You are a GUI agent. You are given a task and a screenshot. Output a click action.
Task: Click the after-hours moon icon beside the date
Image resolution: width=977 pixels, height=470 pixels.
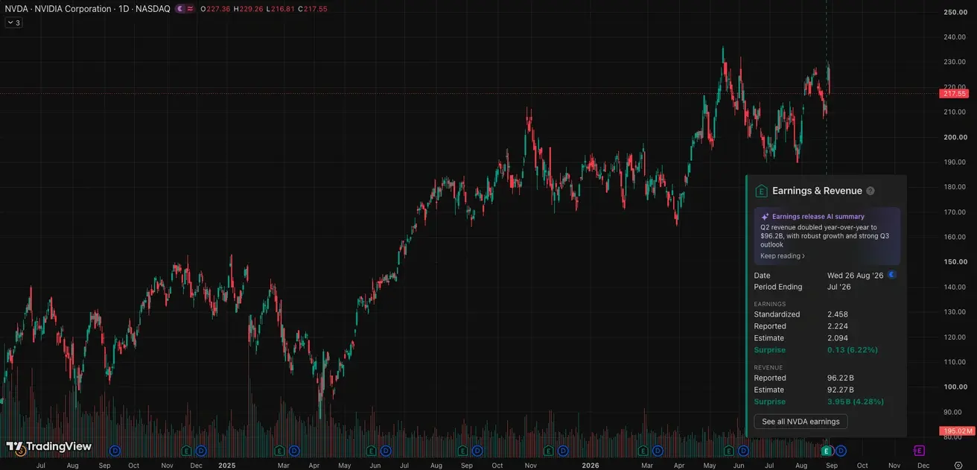coord(891,275)
